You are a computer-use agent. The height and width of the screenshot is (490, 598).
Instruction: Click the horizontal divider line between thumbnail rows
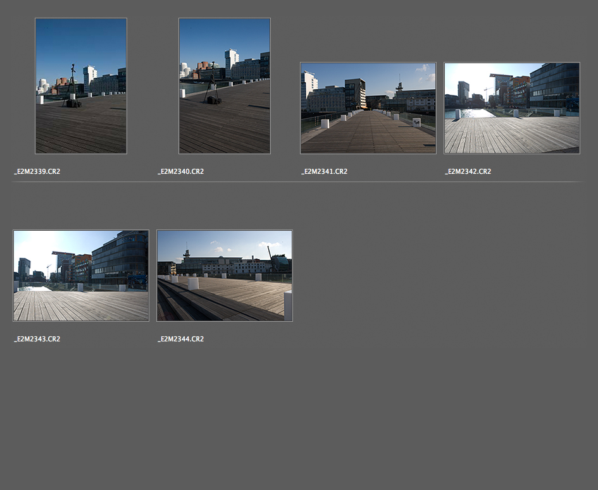(x=297, y=182)
